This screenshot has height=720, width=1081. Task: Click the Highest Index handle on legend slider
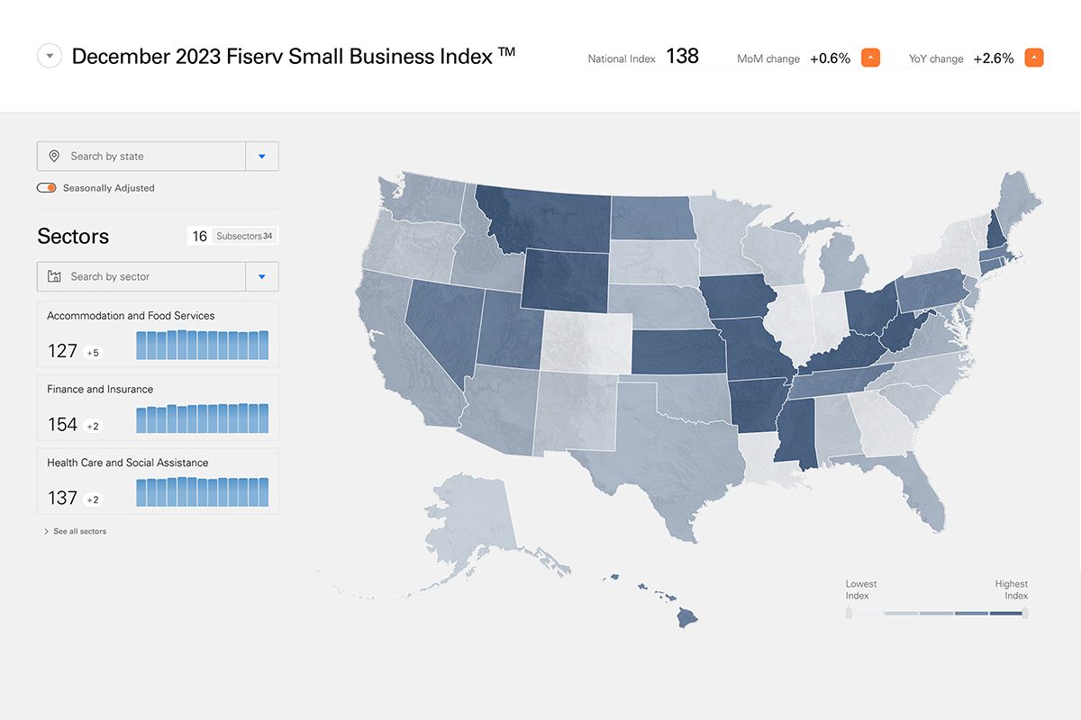(x=1025, y=613)
